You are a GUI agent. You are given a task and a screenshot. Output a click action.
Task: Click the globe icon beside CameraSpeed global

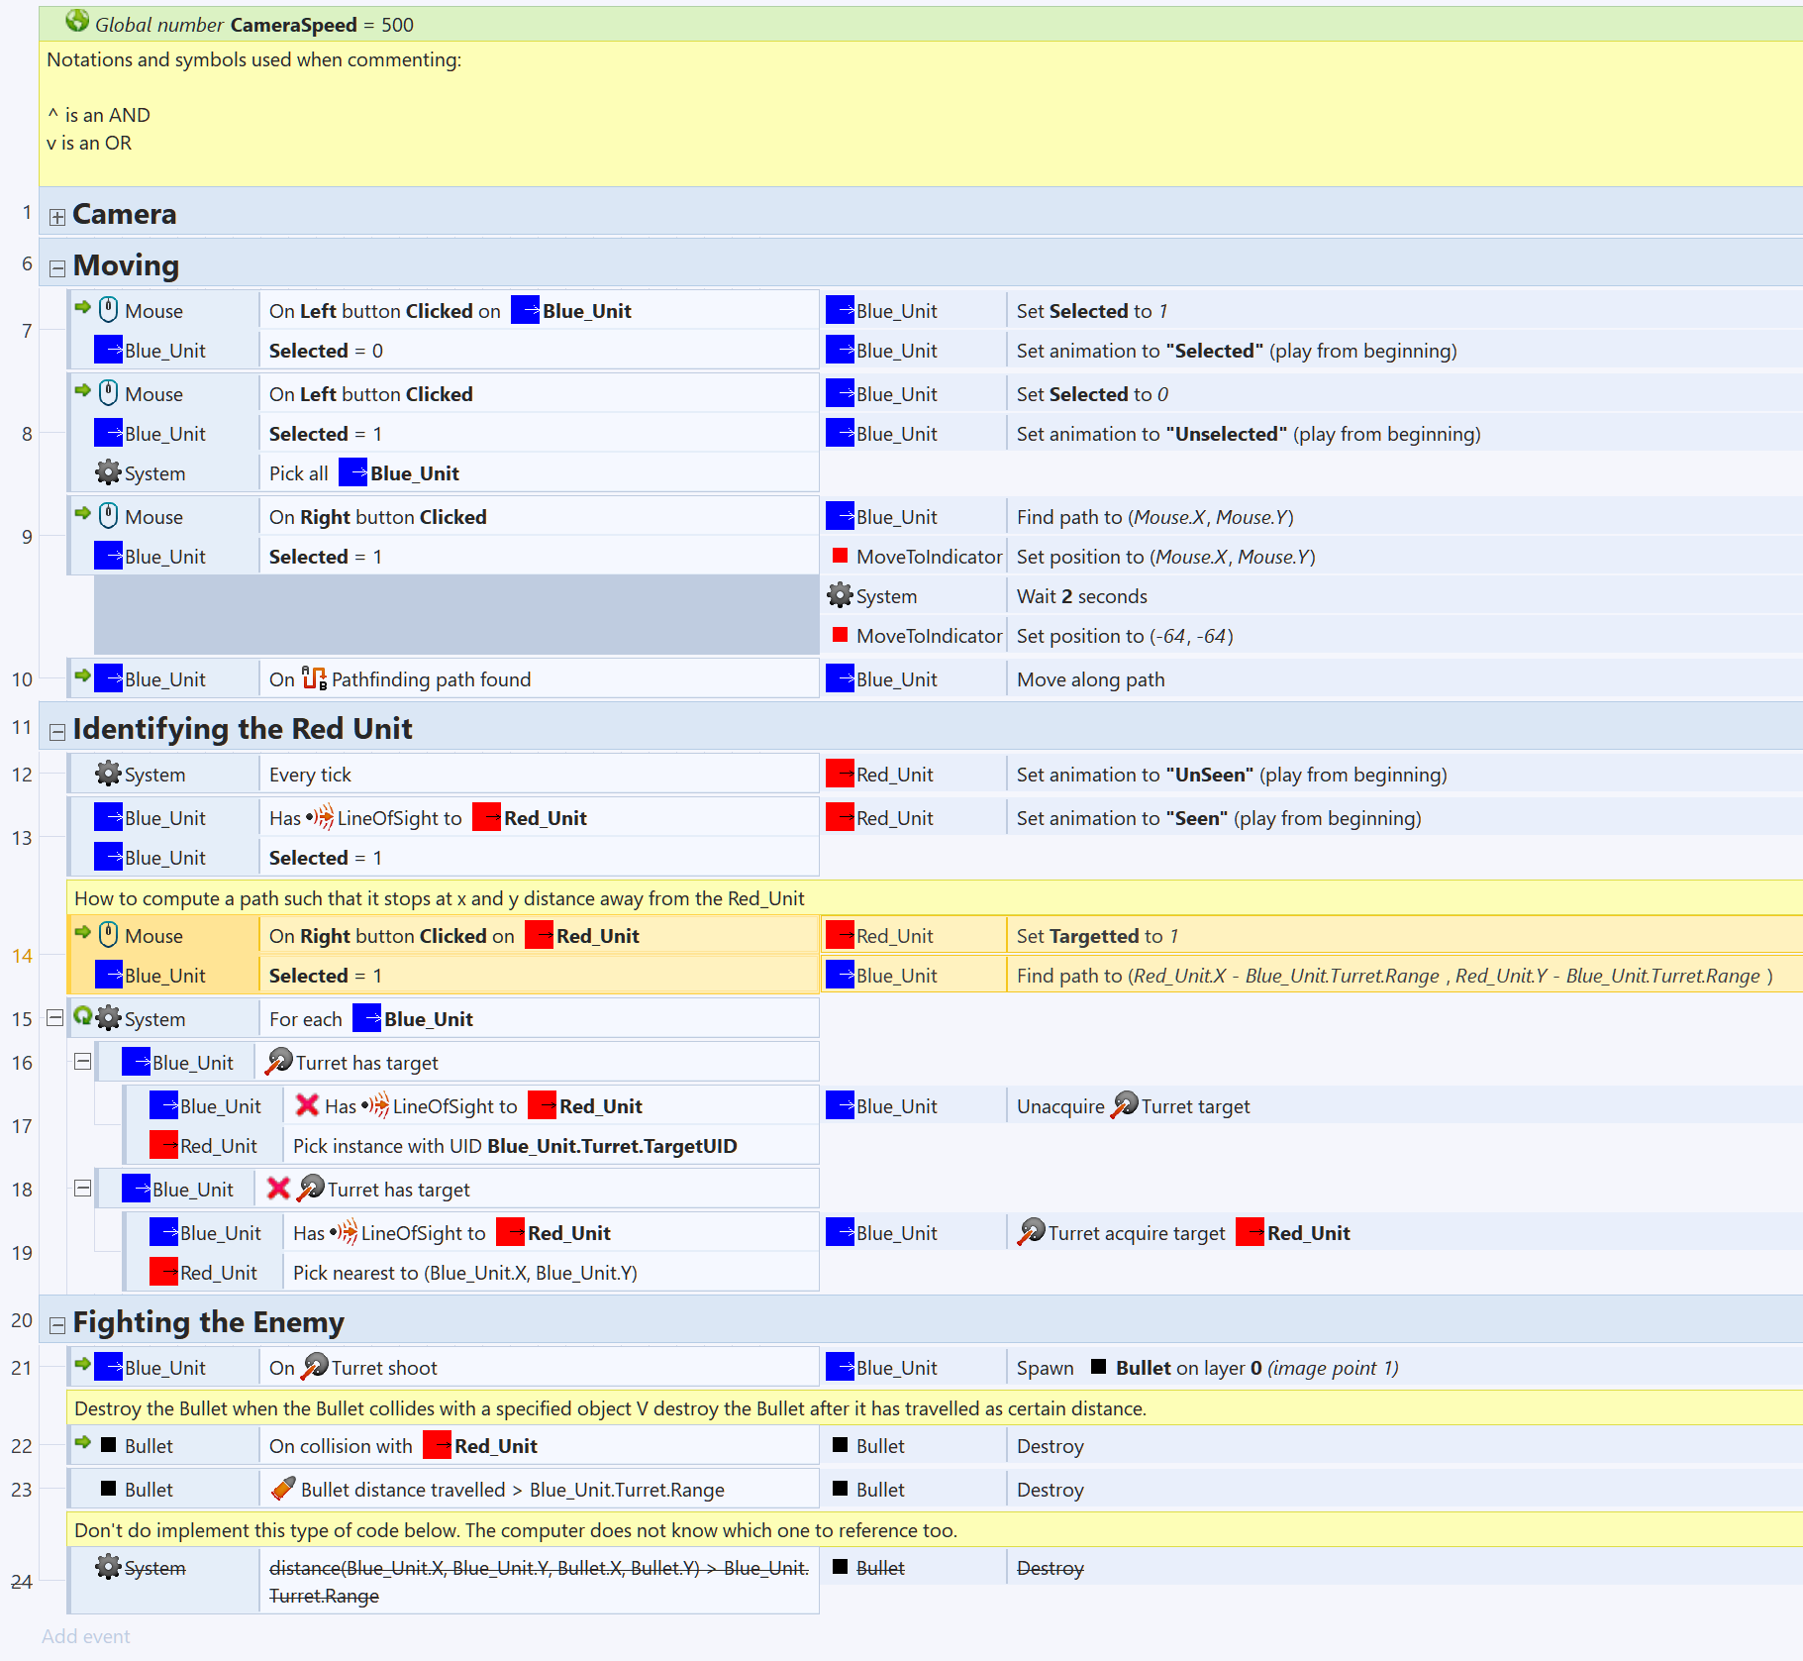click(x=76, y=21)
